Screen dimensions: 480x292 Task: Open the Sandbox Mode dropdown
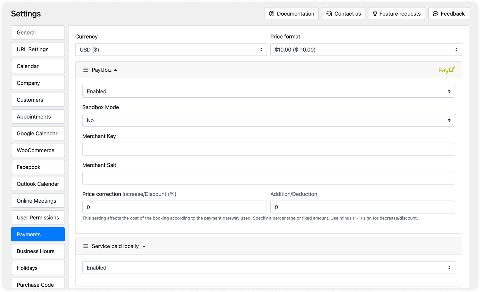coord(269,120)
